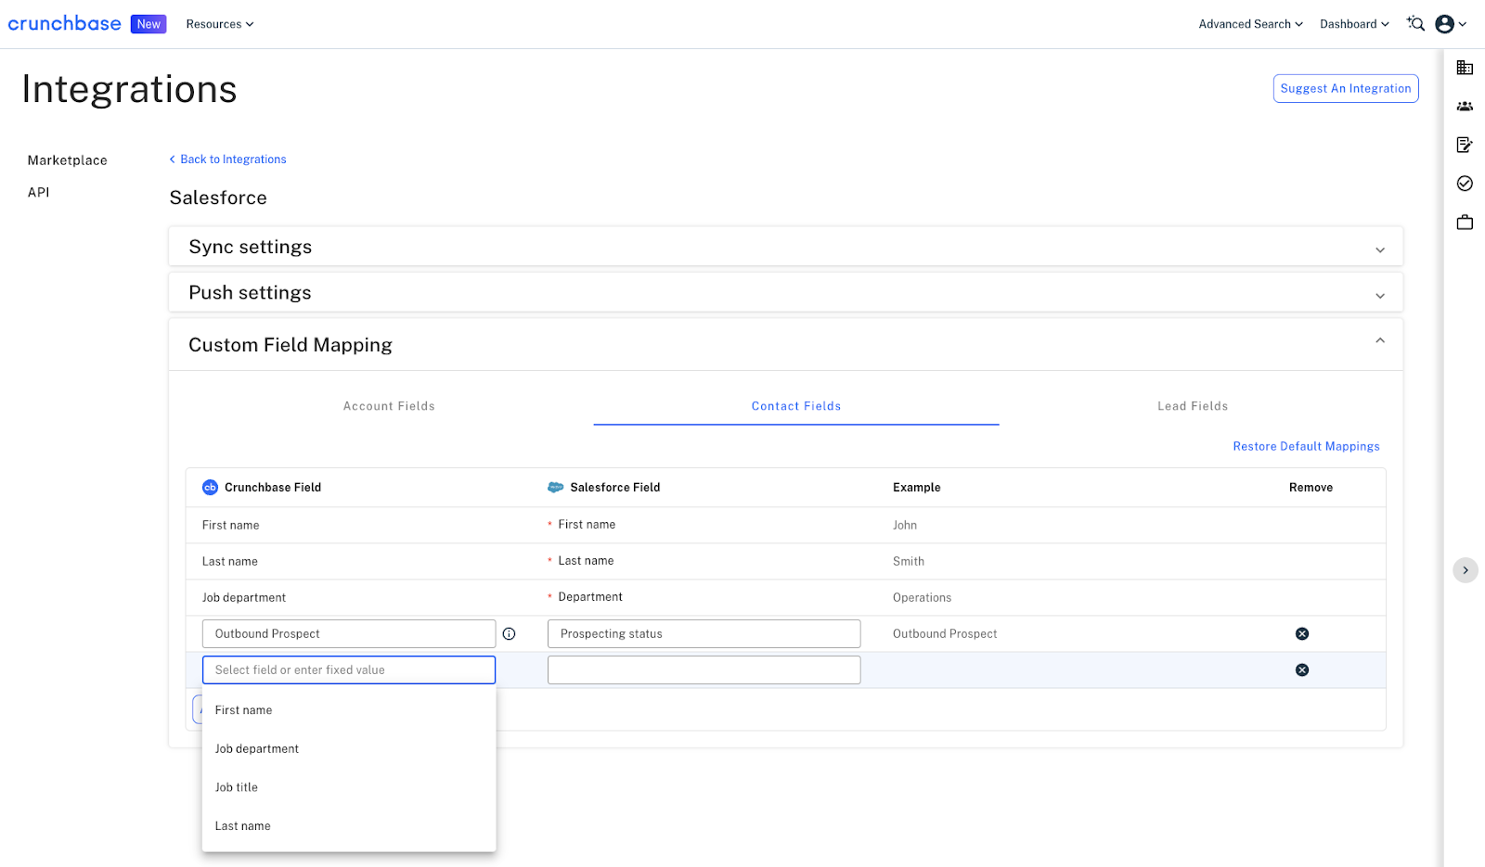The image size is (1485, 867).
Task: Collapse the Custom Field Mapping section
Action: (x=785, y=345)
